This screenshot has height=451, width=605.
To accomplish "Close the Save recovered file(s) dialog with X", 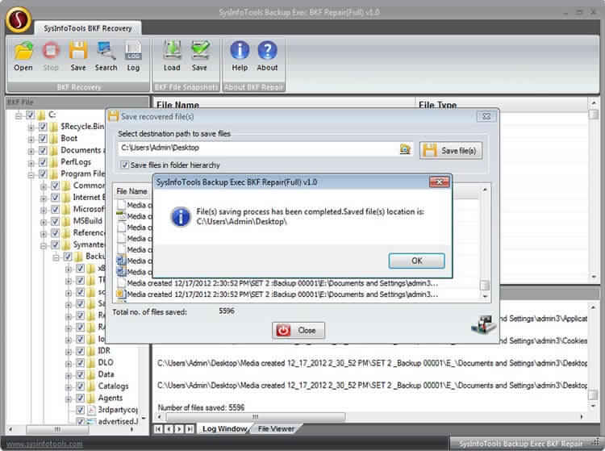I will 486,116.
